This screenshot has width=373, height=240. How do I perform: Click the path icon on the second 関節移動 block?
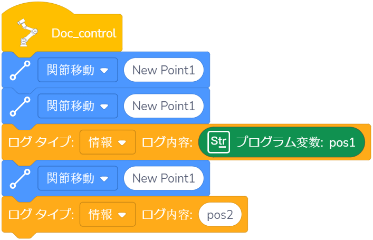[x=19, y=106]
